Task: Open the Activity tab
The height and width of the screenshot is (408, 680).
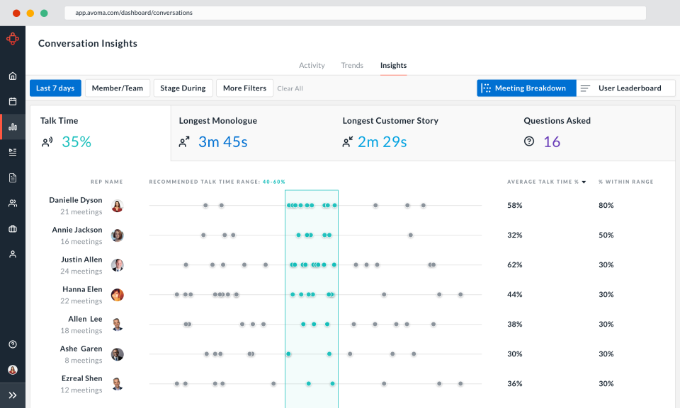Action: [312, 64]
